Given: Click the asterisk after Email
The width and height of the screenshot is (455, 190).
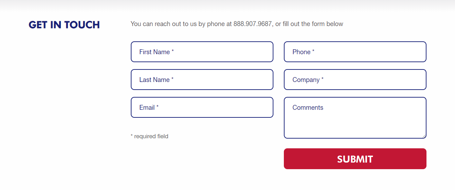Looking at the screenshot, I should (158, 107).
